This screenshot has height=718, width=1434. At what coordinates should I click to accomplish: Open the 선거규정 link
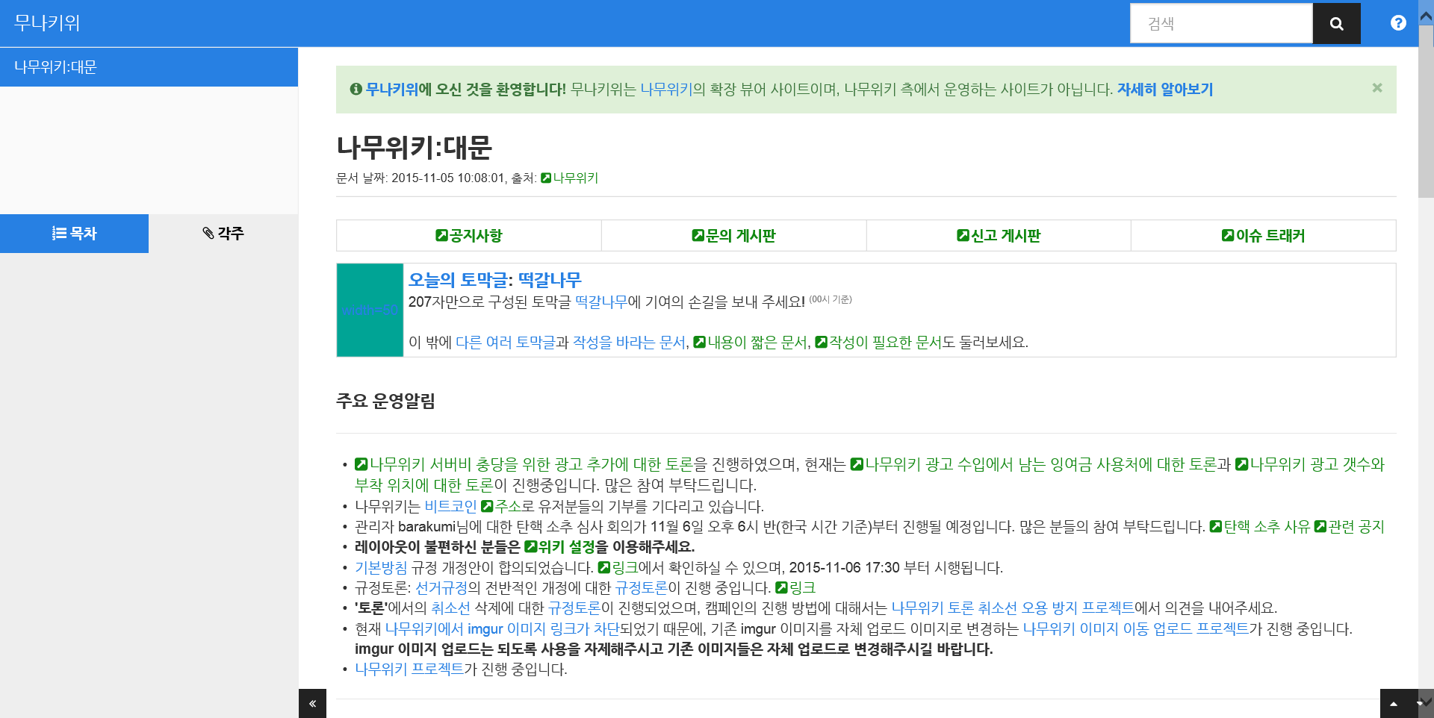(x=441, y=587)
